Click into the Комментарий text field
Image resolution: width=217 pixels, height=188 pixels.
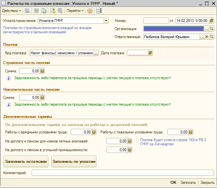pos(123,173)
